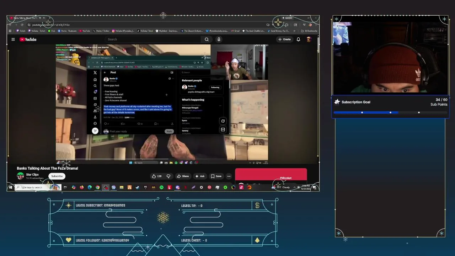Image resolution: width=455 pixels, height=256 pixels.
Task: Open the YouTube bookmark in bookmarks bar
Action: pyautogui.click(x=85, y=31)
